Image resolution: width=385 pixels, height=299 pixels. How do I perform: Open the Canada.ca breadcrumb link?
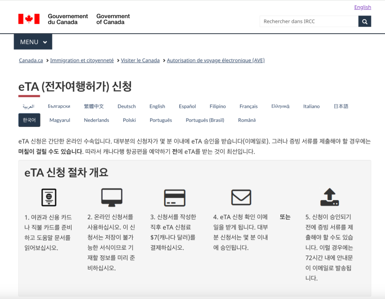[31, 61]
